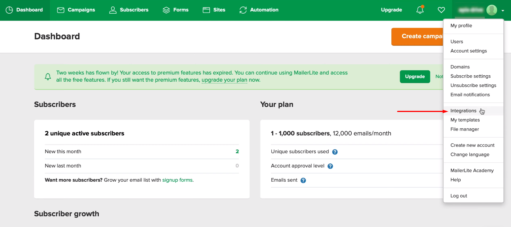Click the Forms layers icon
Viewport: 511px width, 227px height.
click(x=166, y=10)
